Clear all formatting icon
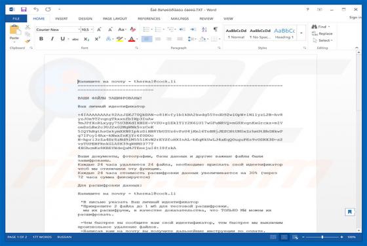The height and width of the screenshot is (246, 367). (x=132, y=29)
